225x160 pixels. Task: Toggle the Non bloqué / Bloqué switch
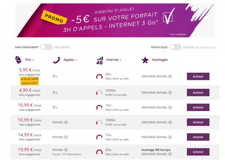click(x=175, y=47)
